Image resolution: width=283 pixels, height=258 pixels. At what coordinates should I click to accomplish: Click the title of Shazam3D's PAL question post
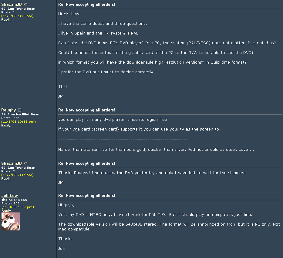pyautogui.click(x=86, y=5)
